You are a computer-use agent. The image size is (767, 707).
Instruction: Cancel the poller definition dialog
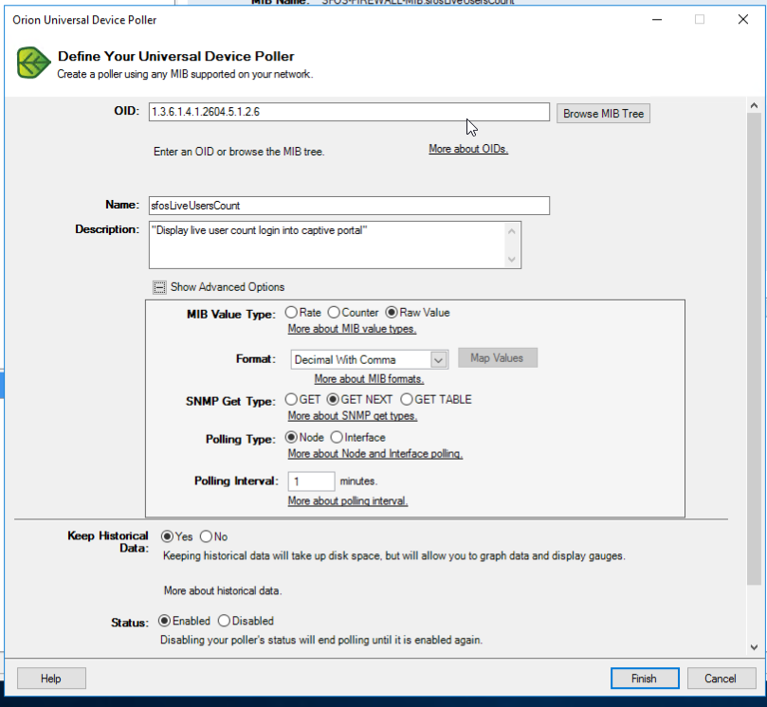click(x=721, y=679)
